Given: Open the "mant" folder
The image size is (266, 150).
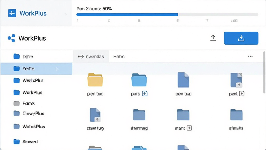Looking at the screenshot, I should [183, 115].
